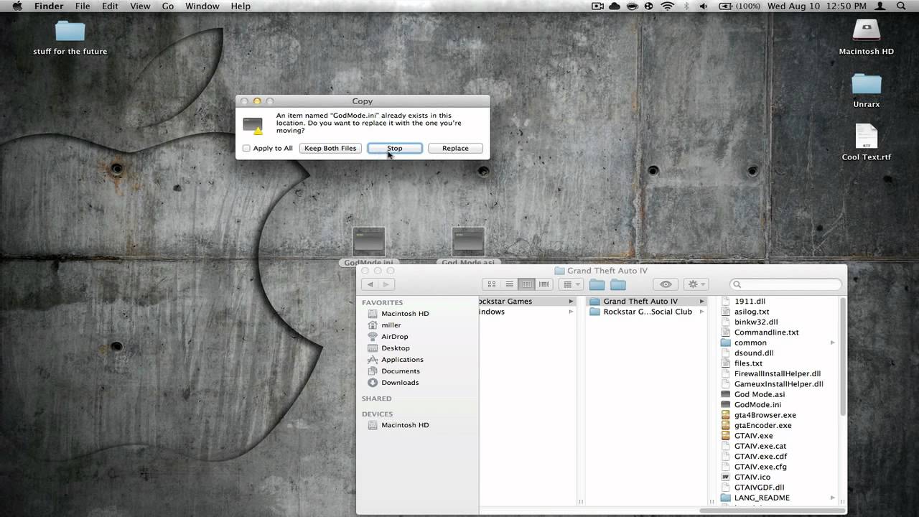Click the Finder back arrow button

coord(370,284)
